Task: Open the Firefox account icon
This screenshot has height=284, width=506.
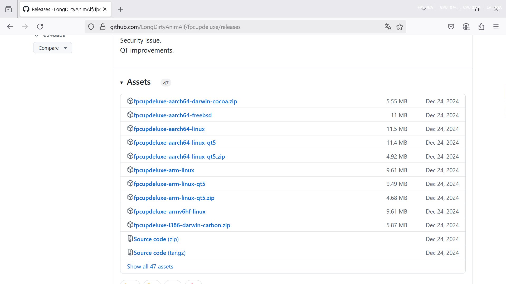Action: [x=466, y=27]
